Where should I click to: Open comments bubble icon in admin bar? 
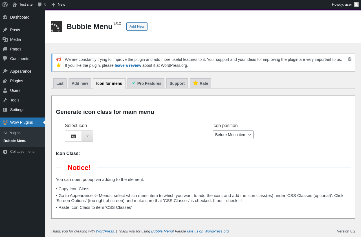(x=40, y=5)
